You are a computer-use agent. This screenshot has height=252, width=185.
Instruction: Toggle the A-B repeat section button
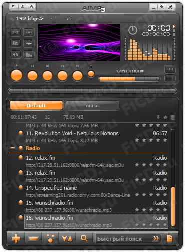pos(16,32)
